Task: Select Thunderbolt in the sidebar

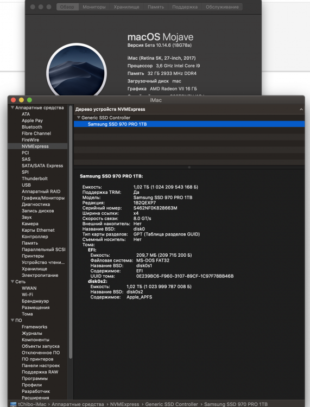Action: (35, 179)
